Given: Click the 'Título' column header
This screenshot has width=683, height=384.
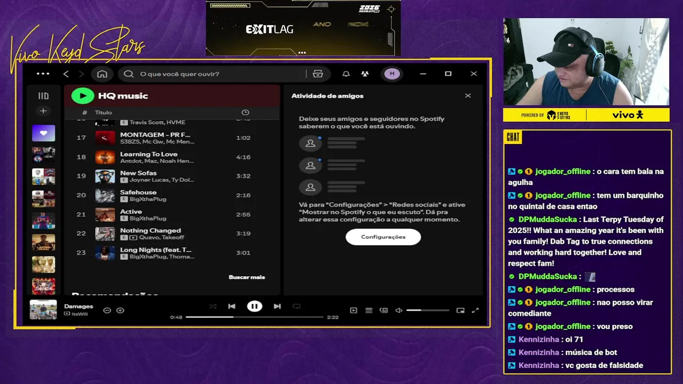Looking at the screenshot, I should [104, 113].
